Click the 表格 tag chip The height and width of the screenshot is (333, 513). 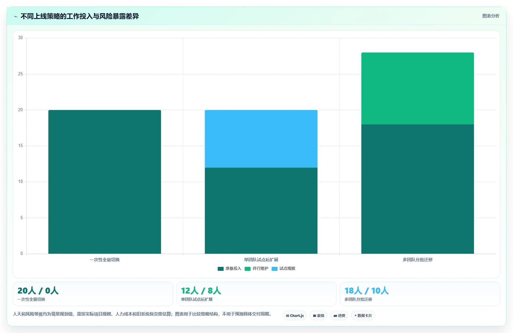[x=318, y=316]
